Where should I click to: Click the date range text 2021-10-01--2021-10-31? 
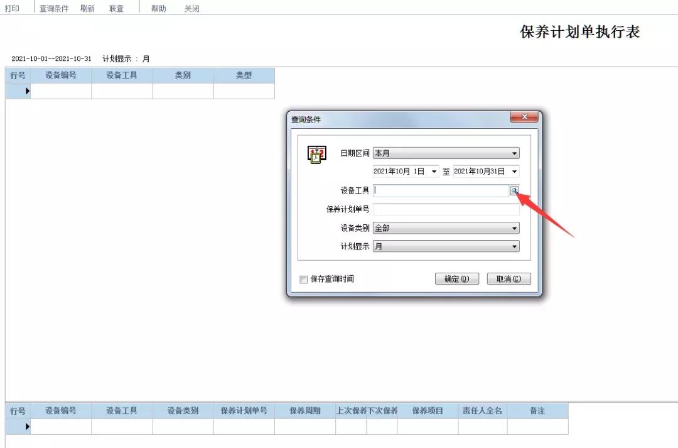(51, 59)
